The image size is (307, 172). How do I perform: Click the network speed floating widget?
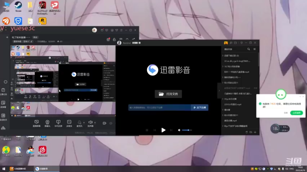point(280,128)
